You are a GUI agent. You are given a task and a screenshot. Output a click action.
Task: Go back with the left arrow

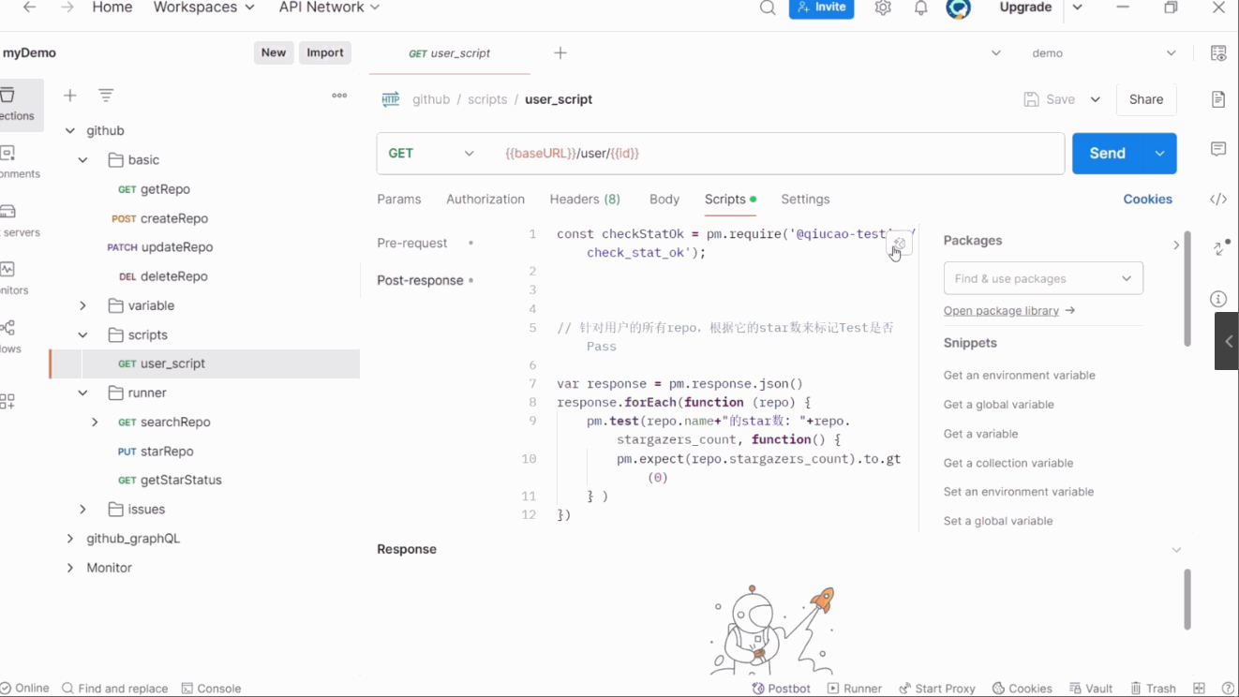29,7
